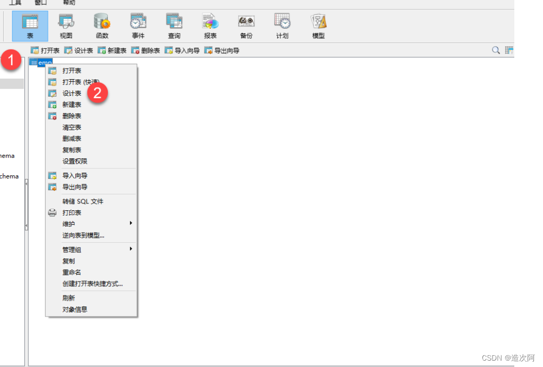Choose 删除表 in context menu
The image size is (543, 367).
pyautogui.click(x=91, y=116)
